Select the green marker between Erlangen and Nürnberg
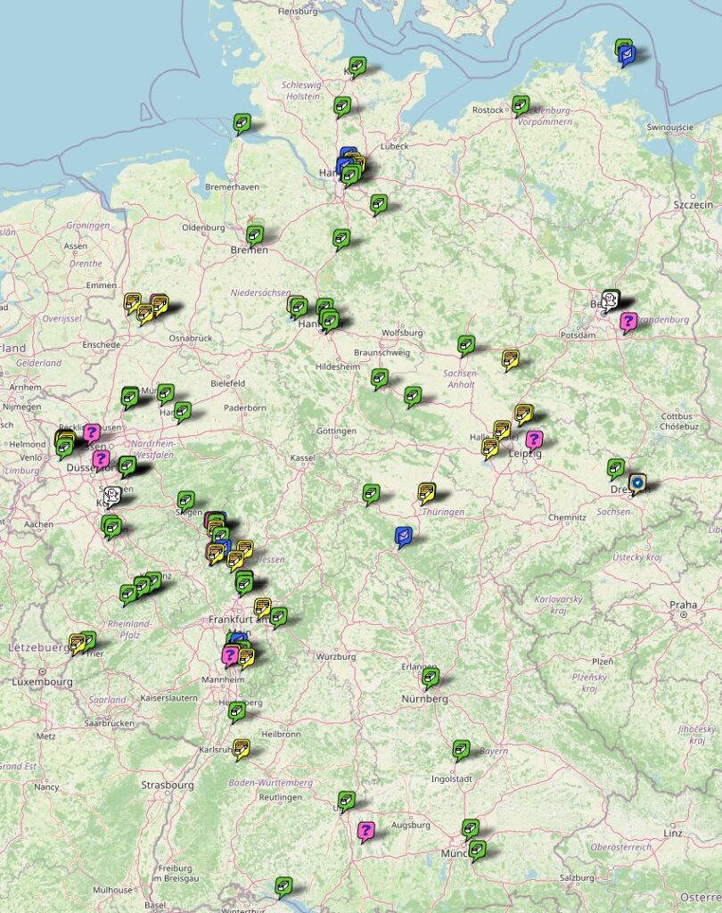 [430, 678]
